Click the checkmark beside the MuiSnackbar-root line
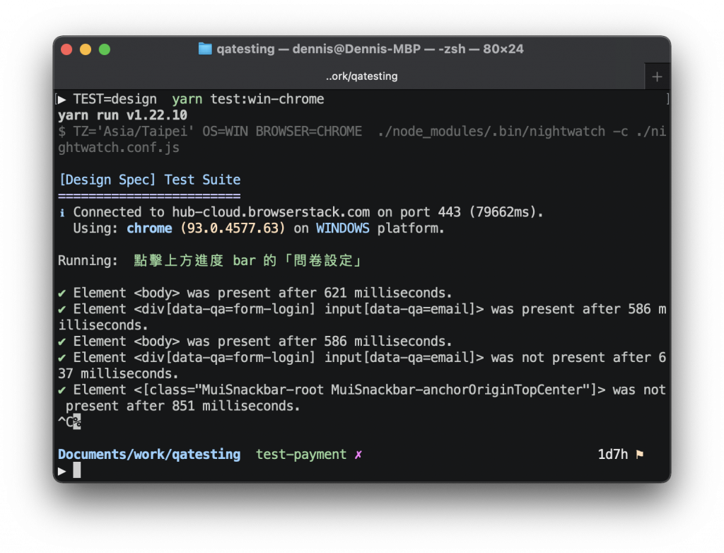This screenshot has width=724, height=553. (x=62, y=390)
